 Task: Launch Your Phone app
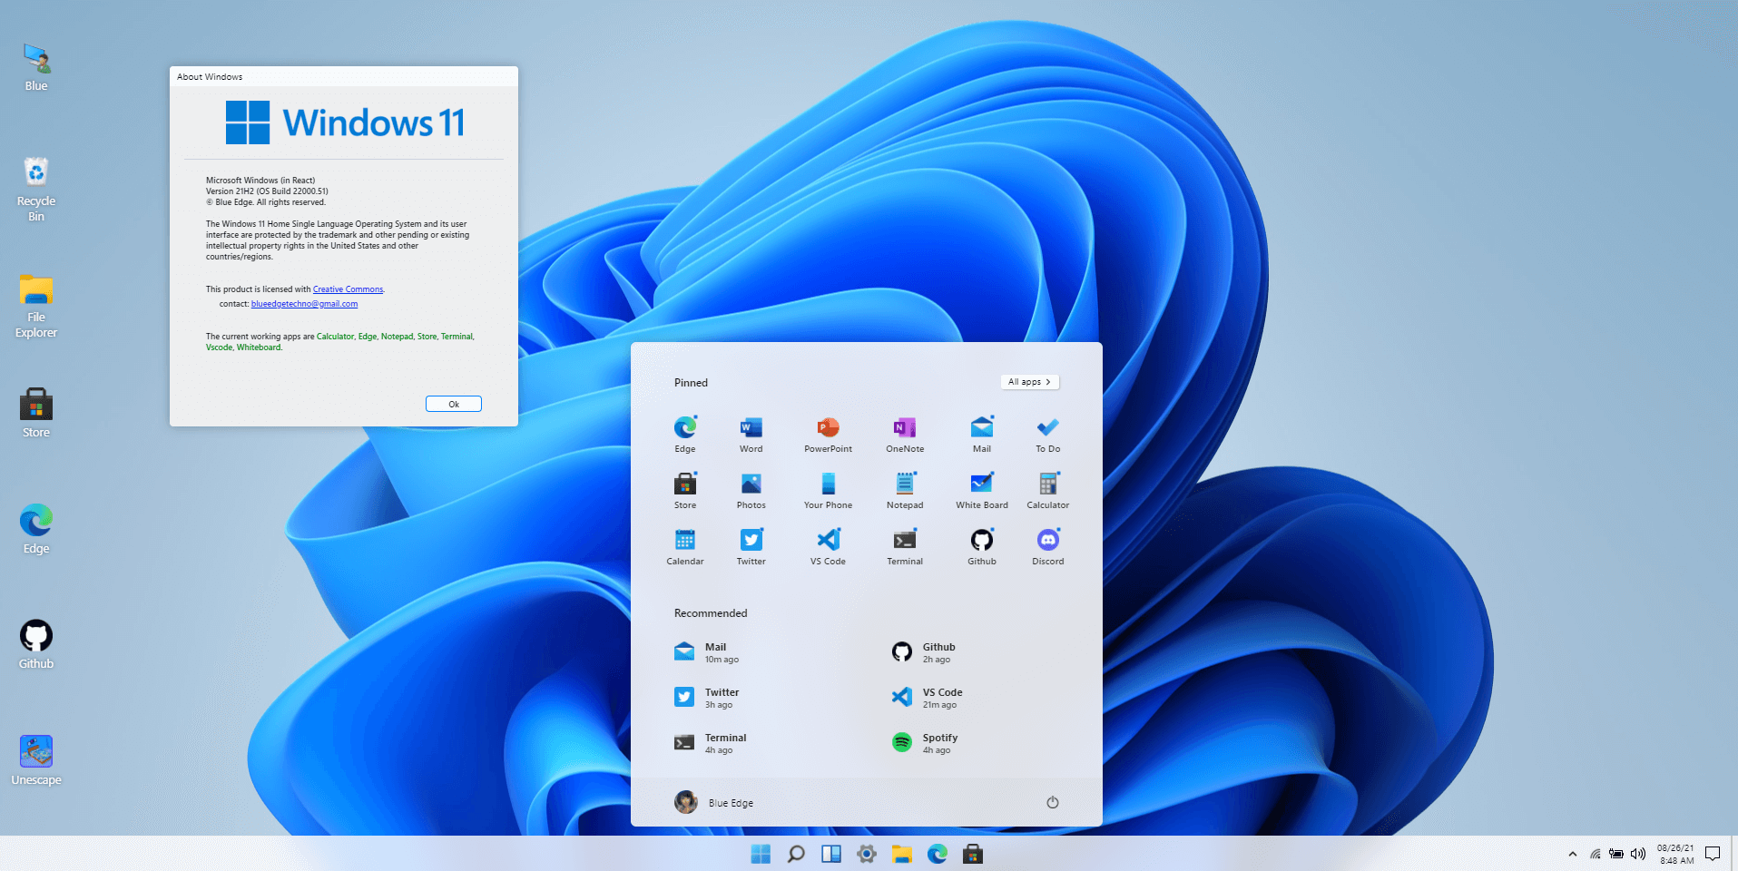pos(828,490)
